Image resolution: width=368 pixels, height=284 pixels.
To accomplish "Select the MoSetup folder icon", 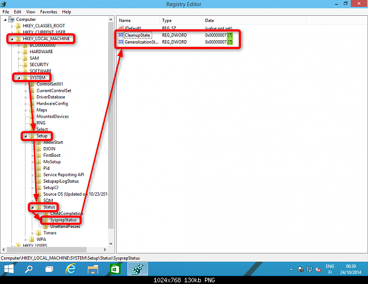I will [38, 162].
